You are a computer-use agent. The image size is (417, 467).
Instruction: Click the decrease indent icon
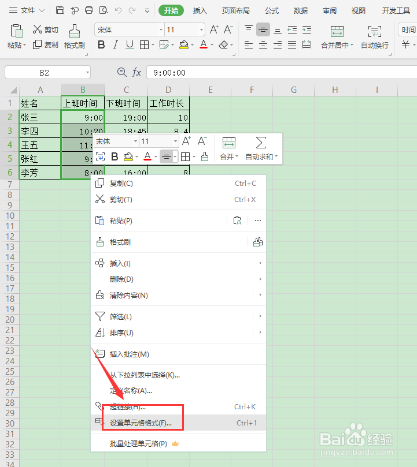292,30
